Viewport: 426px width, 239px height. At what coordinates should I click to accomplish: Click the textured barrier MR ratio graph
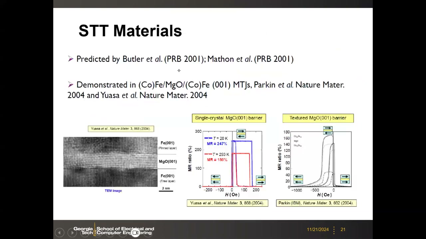coord(315,161)
